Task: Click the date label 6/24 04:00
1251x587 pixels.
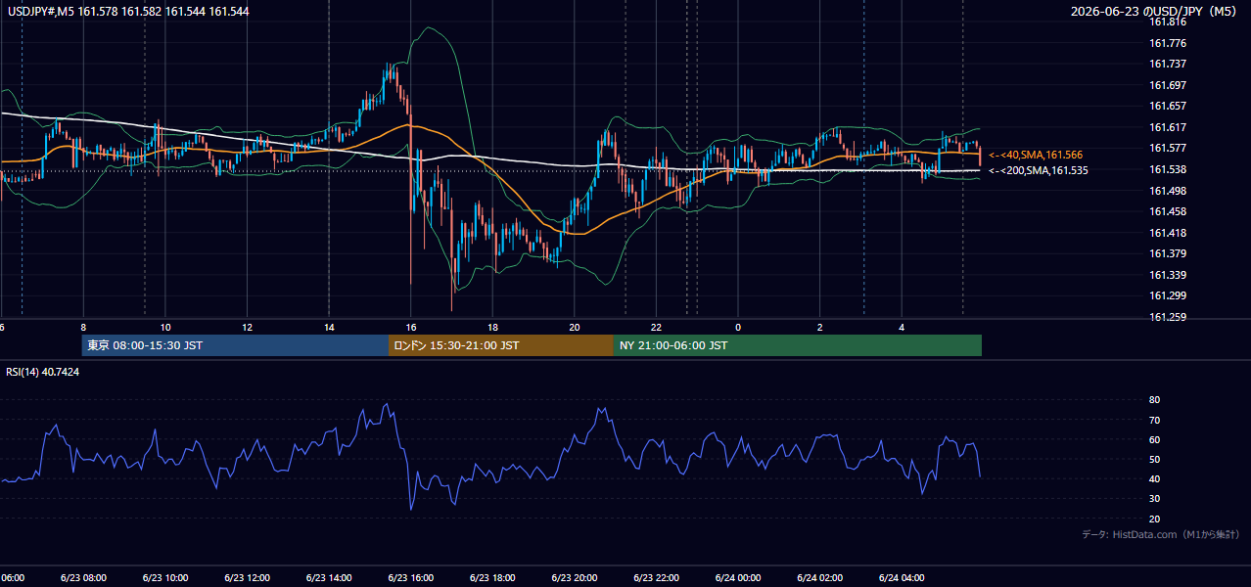Action: coord(902,578)
